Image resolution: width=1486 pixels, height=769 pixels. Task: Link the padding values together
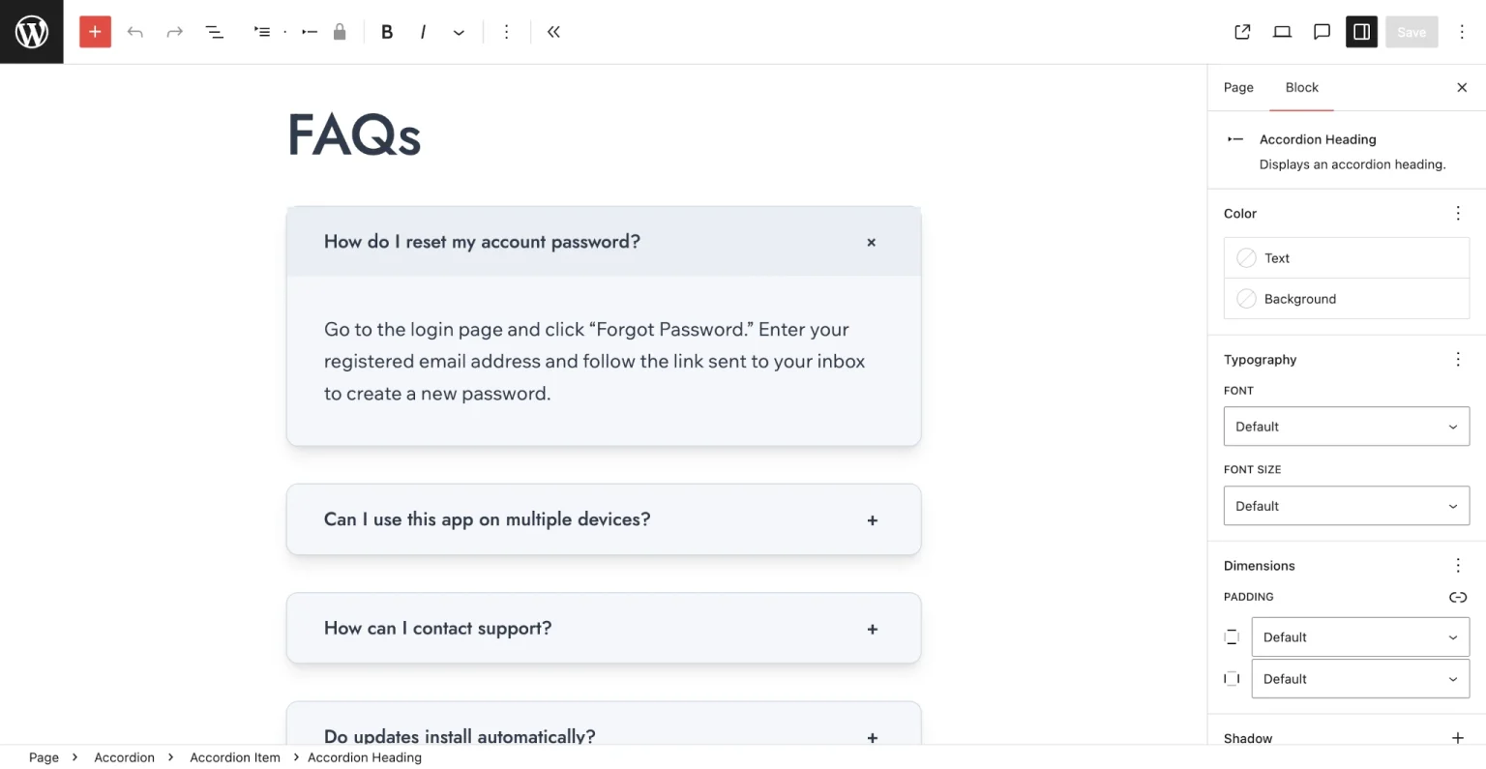tap(1458, 597)
